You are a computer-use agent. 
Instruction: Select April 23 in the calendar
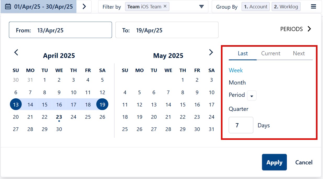(x=59, y=117)
